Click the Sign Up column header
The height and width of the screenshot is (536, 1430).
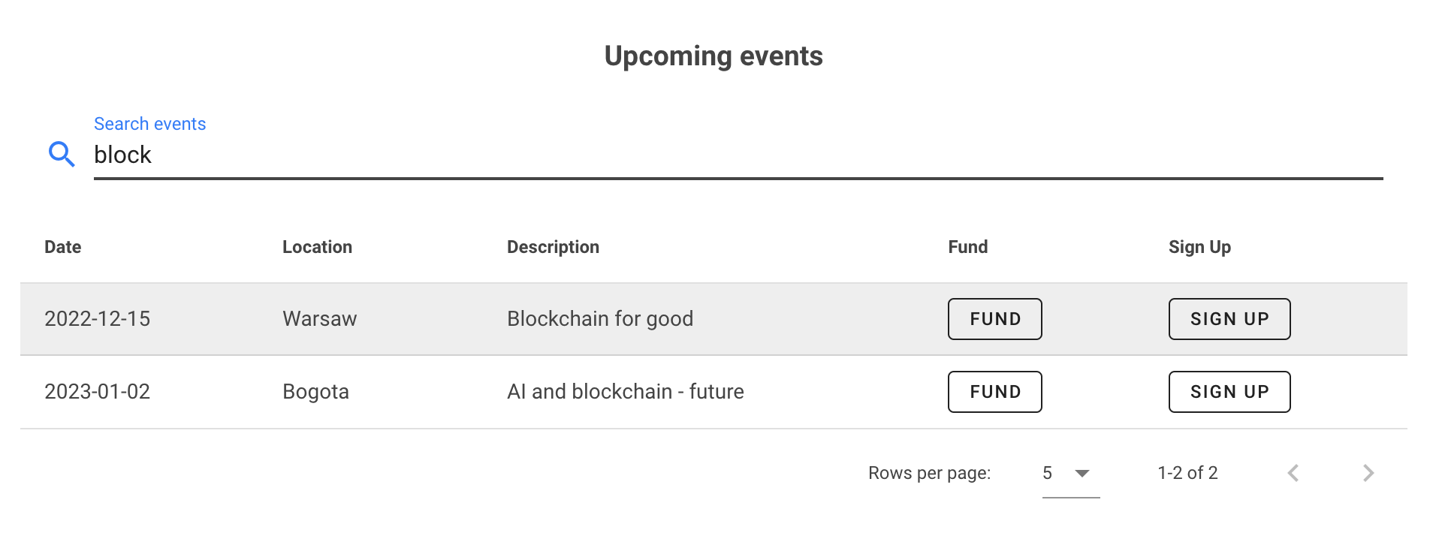pyautogui.click(x=1199, y=246)
